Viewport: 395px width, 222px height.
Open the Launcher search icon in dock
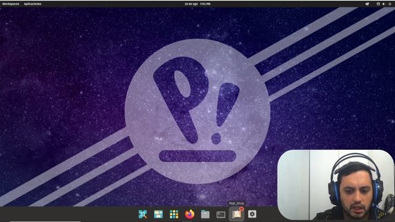(x=143, y=214)
